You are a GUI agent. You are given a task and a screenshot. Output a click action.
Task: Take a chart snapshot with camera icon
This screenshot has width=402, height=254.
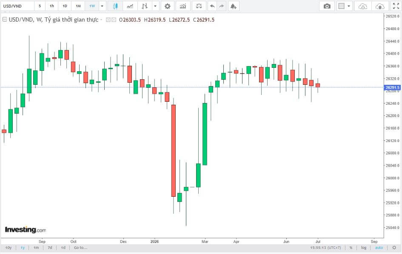click(x=327, y=6)
